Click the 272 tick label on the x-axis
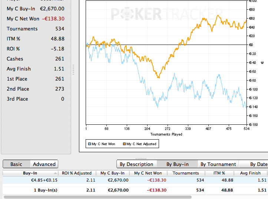268x199 pixels. 168,129
